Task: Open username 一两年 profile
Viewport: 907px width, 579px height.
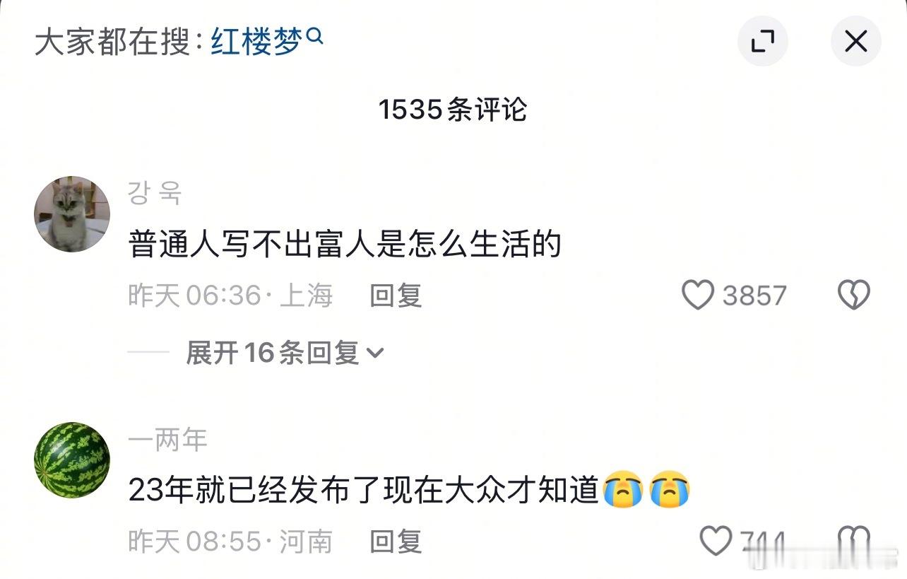Action: [167, 440]
